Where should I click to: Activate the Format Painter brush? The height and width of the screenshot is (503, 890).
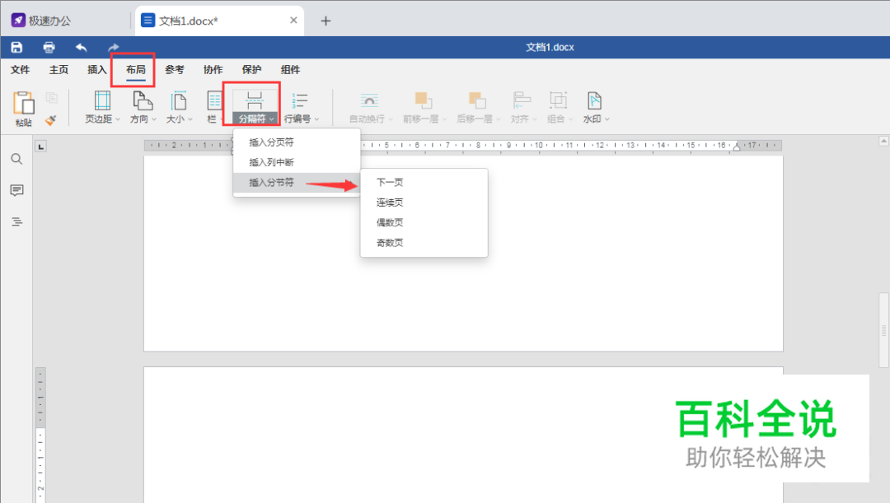click(x=49, y=119)
